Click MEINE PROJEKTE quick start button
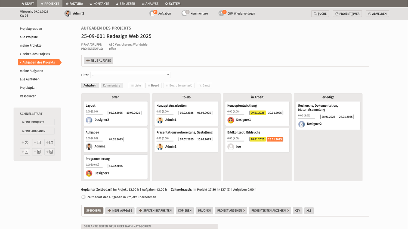Viewport: 408px width, 229px height. (x=37, y=122)
